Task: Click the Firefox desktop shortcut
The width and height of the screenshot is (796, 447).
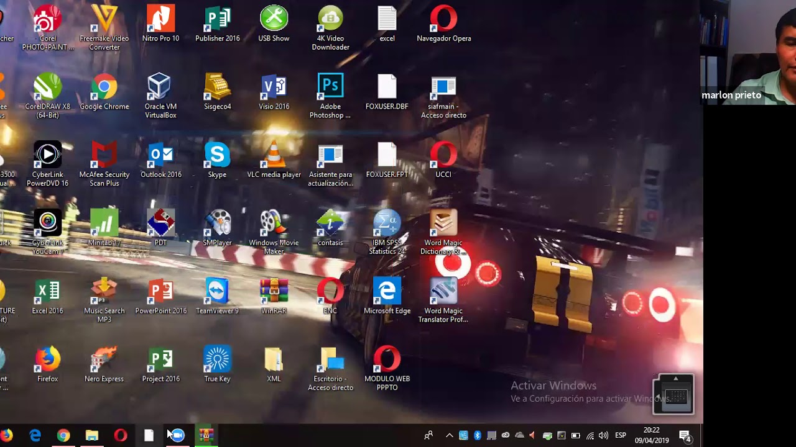Action: tap(47, 365)
